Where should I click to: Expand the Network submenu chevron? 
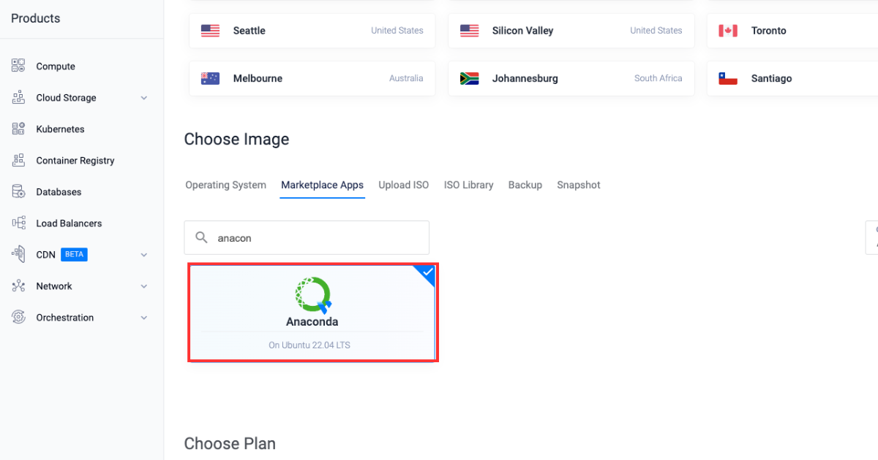tap(144, 286)
